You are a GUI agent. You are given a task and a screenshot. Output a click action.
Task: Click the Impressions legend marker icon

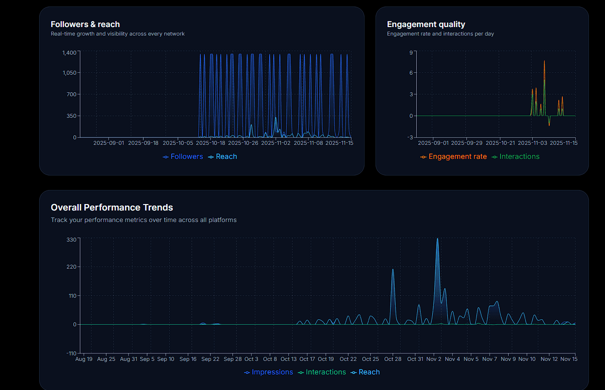(x=247, y=372)
